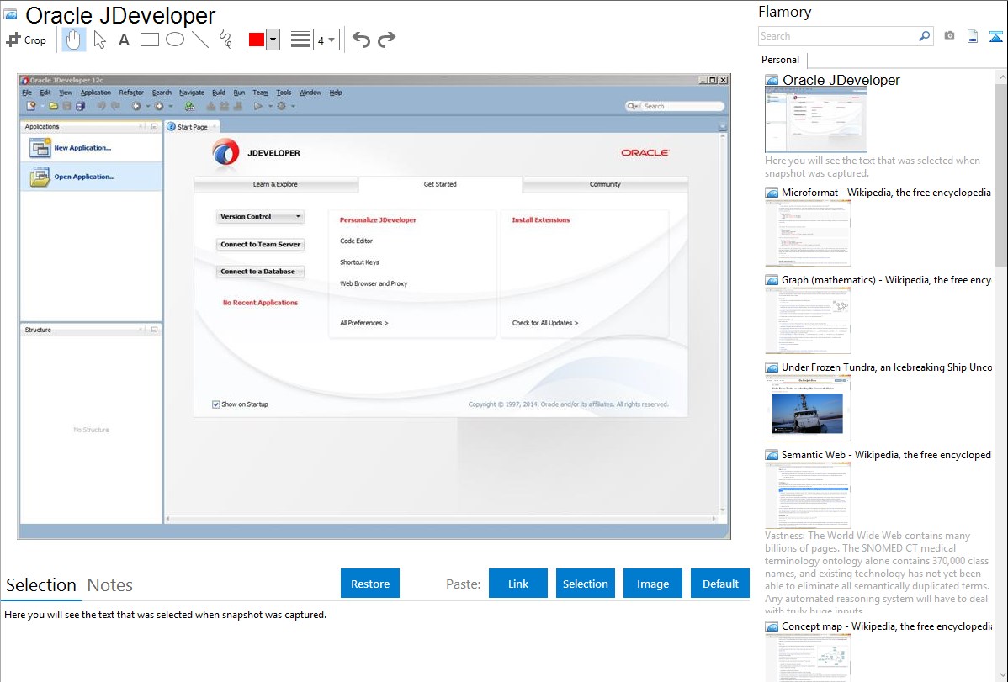Open the annotation color dropdown arrow
This screenshot has height=682, width=1008.
point(273,40)
